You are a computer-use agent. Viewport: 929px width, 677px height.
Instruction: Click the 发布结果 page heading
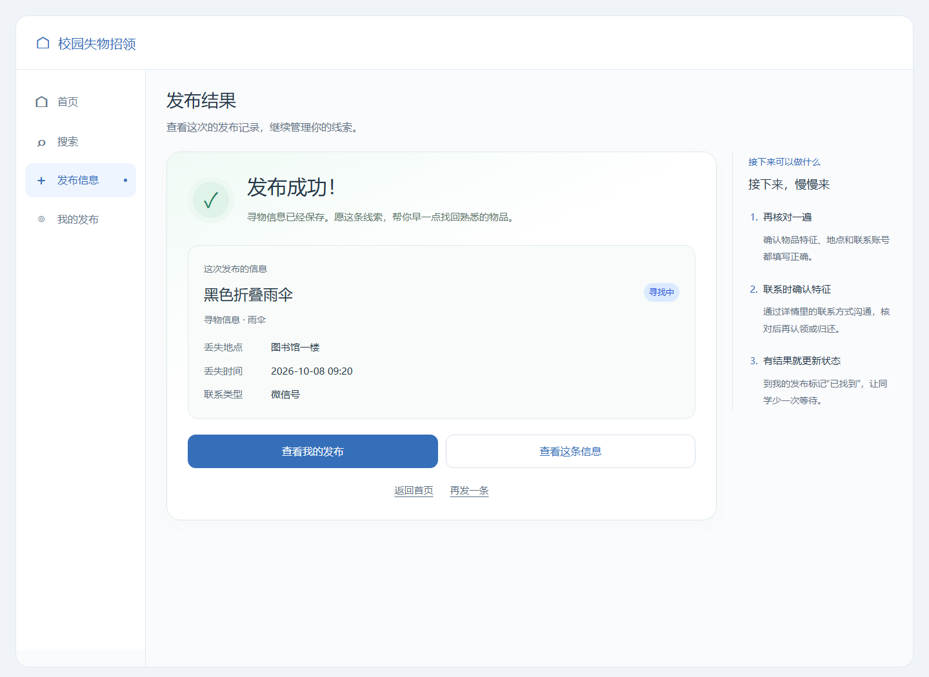(201, 101)
